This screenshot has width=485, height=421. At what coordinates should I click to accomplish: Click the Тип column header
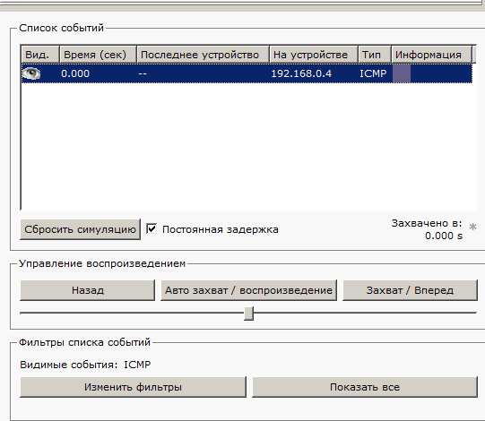click(x=375, y=55)
